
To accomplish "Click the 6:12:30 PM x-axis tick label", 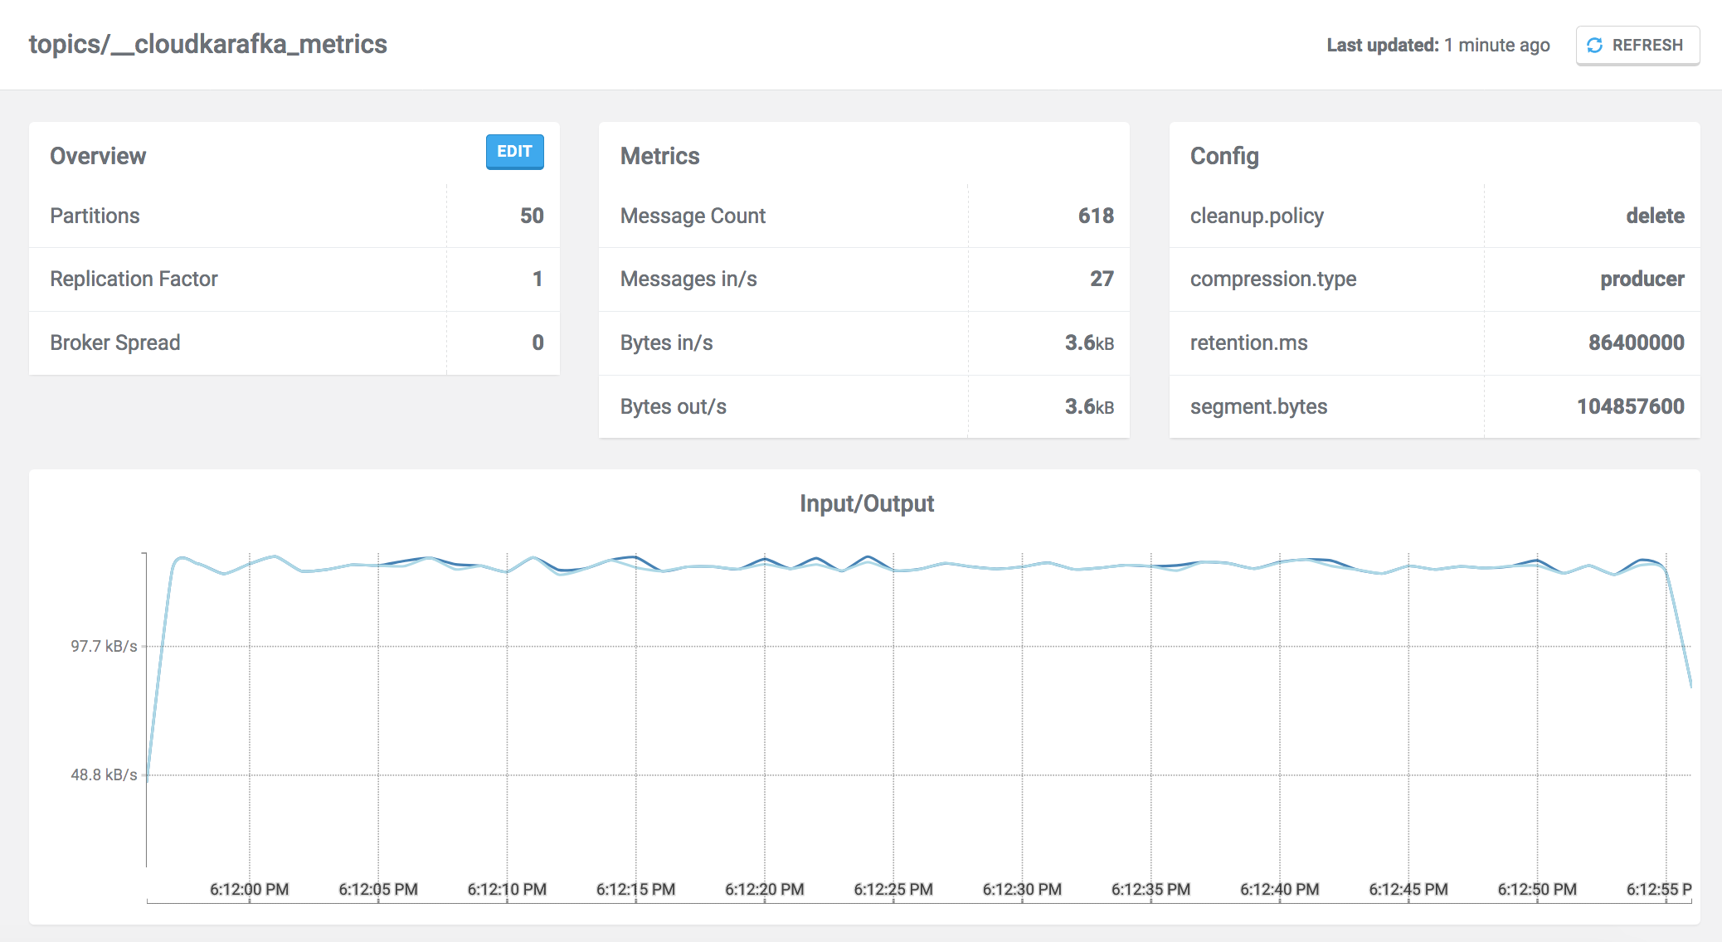I will coord(1022,889).
